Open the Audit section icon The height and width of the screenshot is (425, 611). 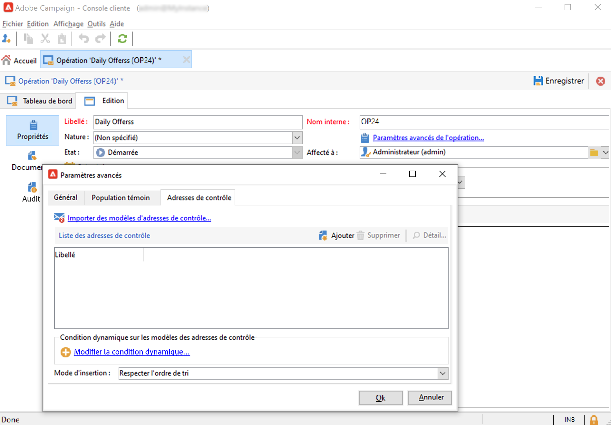point(32,187)
